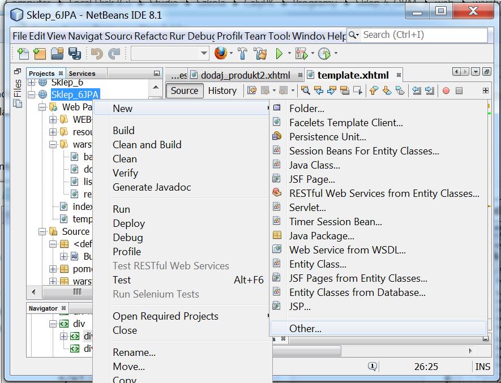Click the Next Bookmark icon
Screen dimensions: 501x383
click(387, 91)
